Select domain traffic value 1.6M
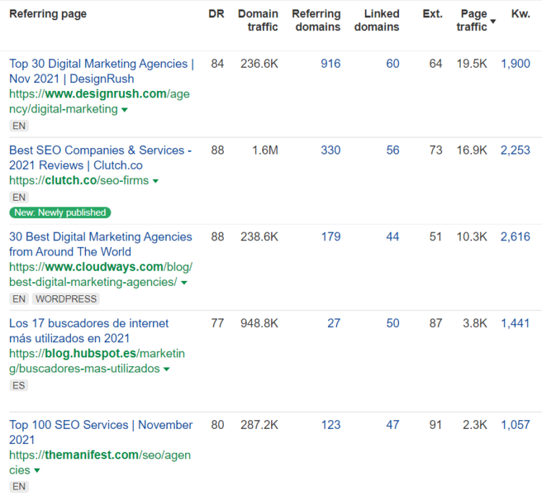Image resolution: width=542 pixels, height=496 pixels. [265, 150]
